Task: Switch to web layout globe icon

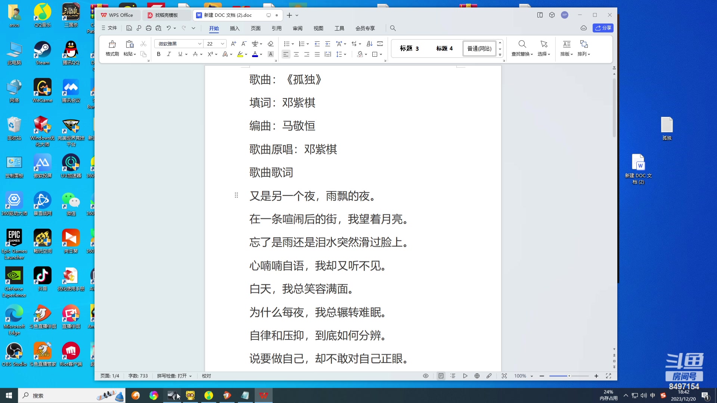Action: (x=477, y=376)
